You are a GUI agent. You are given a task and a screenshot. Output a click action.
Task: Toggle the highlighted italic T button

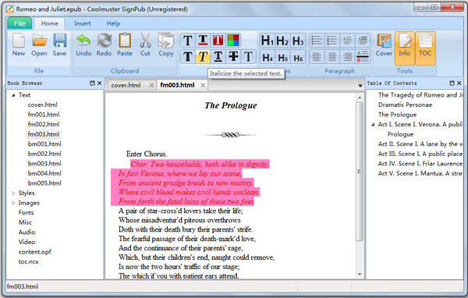pyautogui.click(x=203, y=56)
